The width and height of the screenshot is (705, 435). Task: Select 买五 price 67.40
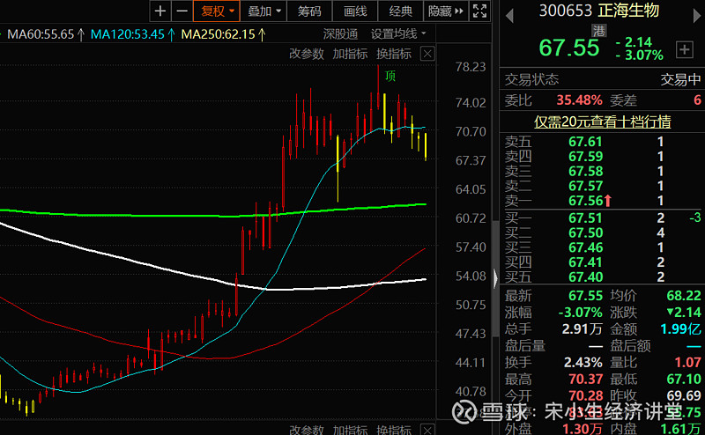(x=585, y=276)
